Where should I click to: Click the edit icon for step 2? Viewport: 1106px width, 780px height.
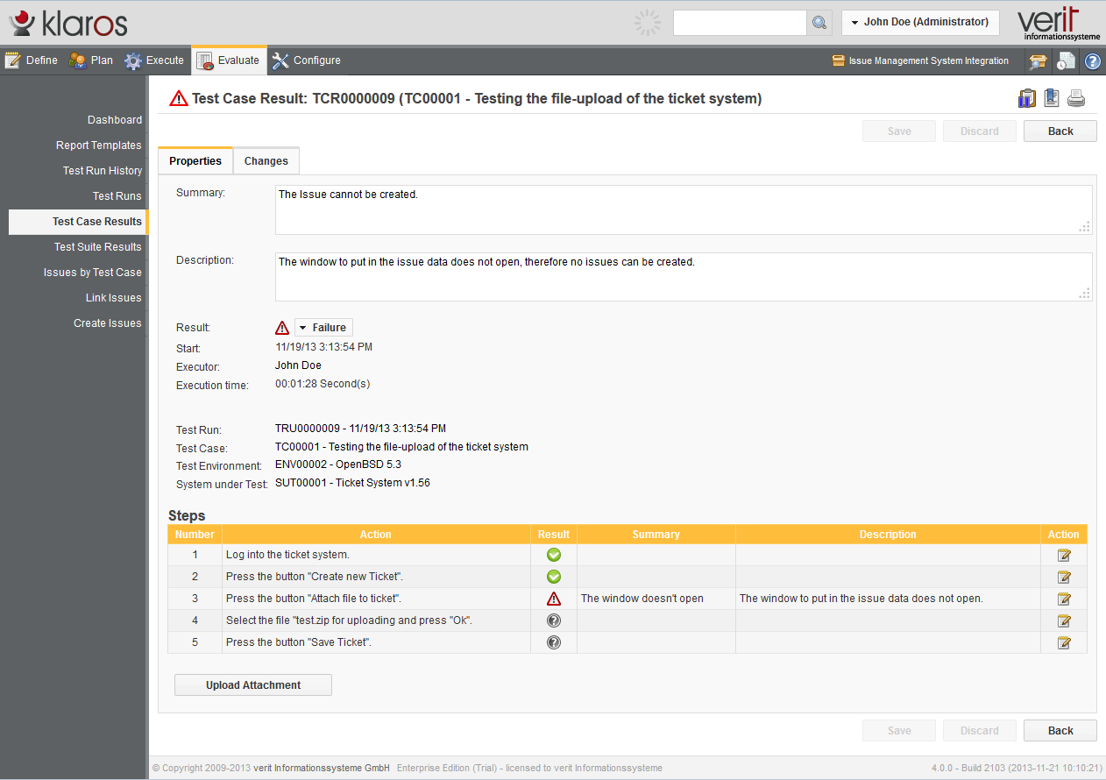click(1064, 577)
